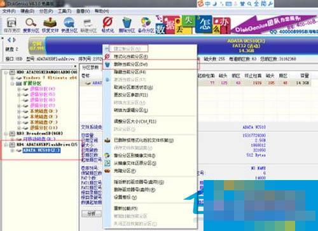The image size is (318, 231).
Task: Select Assign New Drive Letter entry
Action: pos(139,182)
